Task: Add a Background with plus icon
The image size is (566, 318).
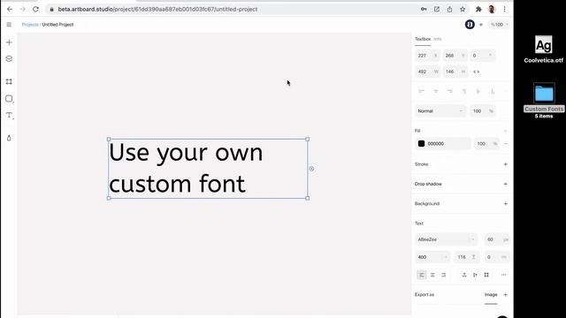Action: coord(505,204)
